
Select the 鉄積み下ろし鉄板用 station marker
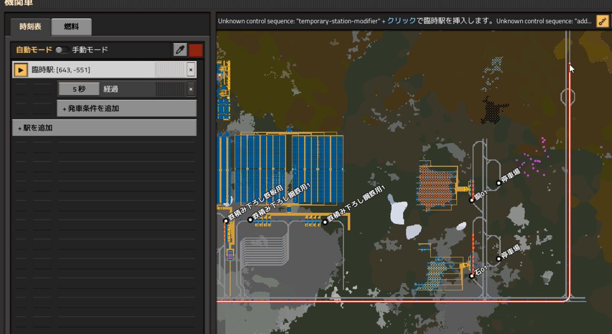pos(226,221)
